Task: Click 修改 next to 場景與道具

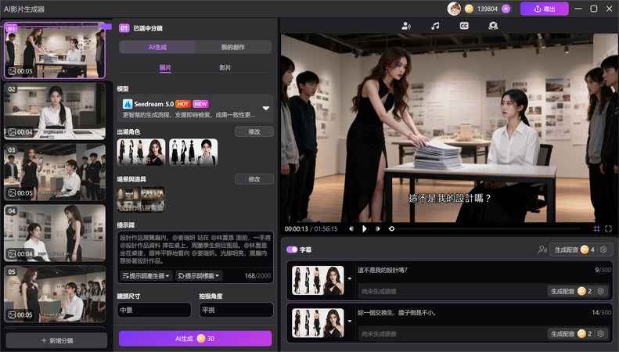Action: [254, 179]
